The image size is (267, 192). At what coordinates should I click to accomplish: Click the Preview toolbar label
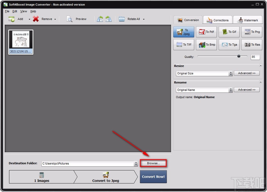tap(81, 19)
